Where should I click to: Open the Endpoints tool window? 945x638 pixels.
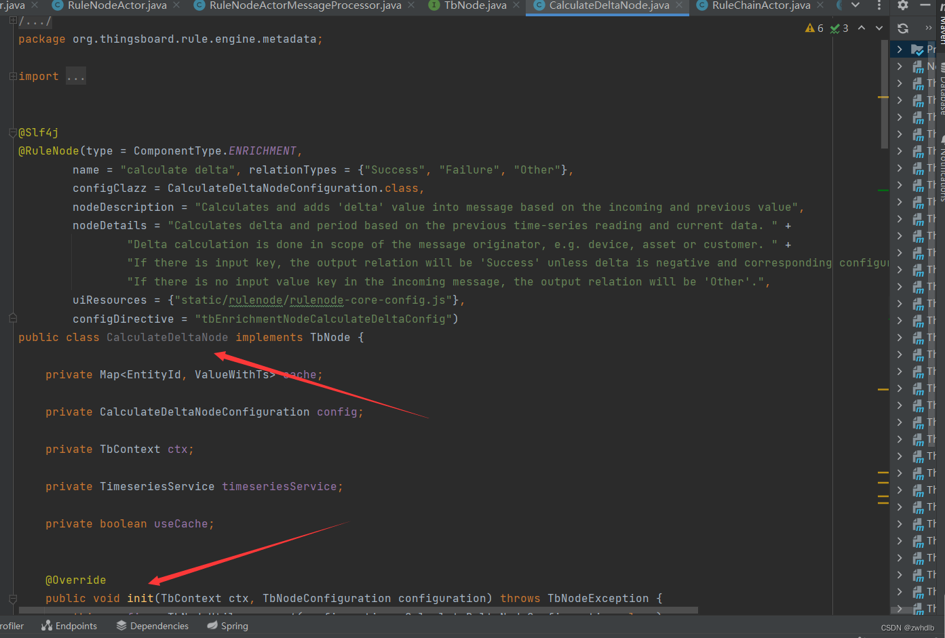[x=69, y=626]
